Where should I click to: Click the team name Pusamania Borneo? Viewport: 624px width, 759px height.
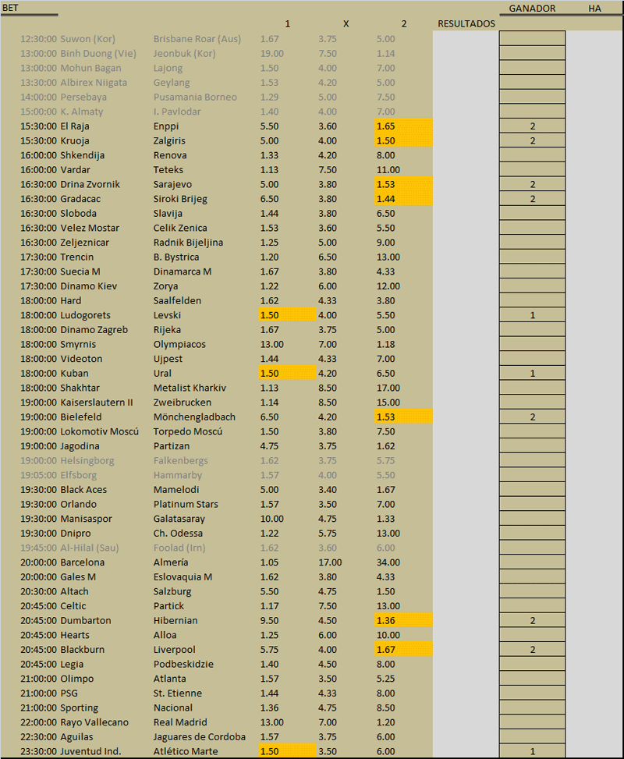(x=195, y=97)
